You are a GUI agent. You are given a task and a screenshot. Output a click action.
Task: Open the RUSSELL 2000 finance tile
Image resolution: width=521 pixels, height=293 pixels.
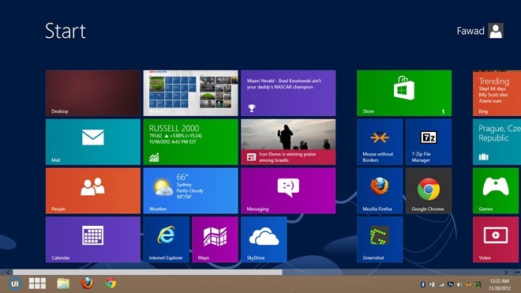(191, 142)
